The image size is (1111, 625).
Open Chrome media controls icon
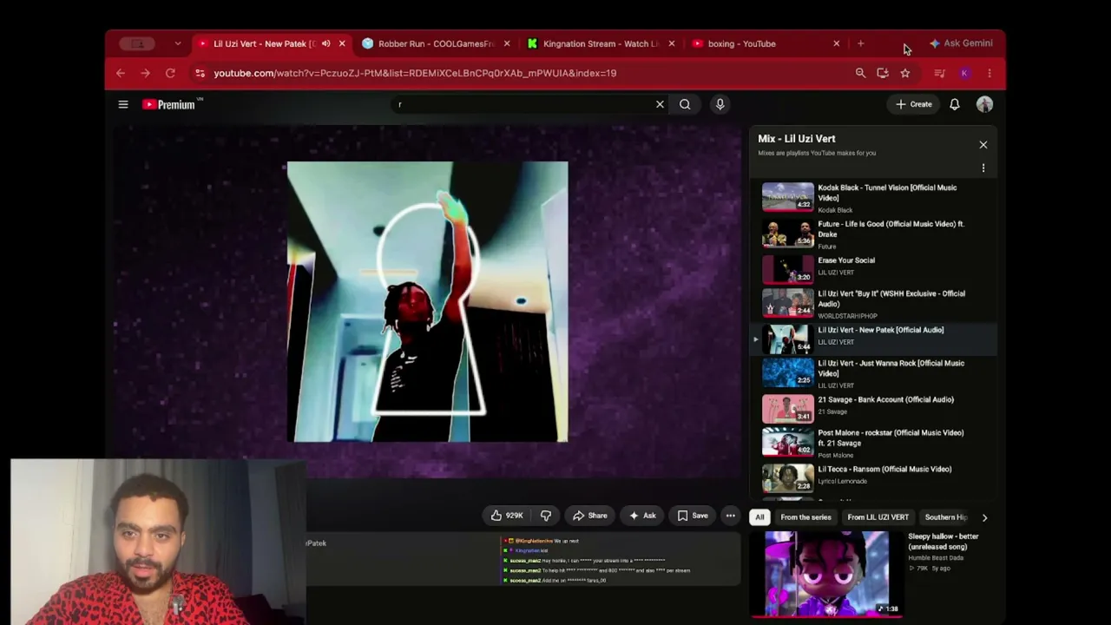click(x=939, y=73)
